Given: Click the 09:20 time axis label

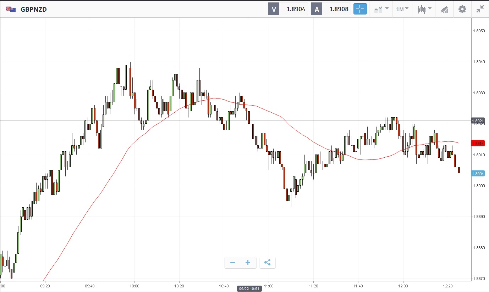Looking at the screenshot, I should pos(45,286).
